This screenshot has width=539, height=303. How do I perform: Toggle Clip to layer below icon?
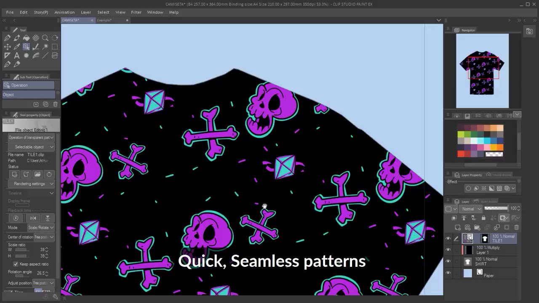point(454,218)
